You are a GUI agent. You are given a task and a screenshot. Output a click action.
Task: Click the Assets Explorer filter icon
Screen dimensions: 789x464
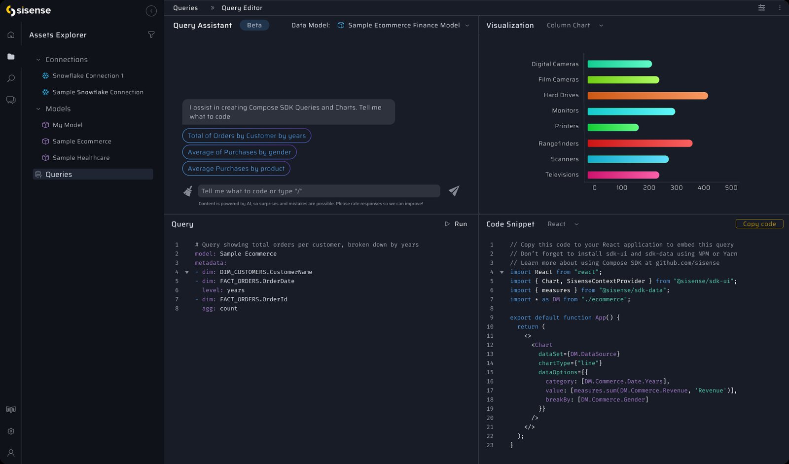[151, 35]
